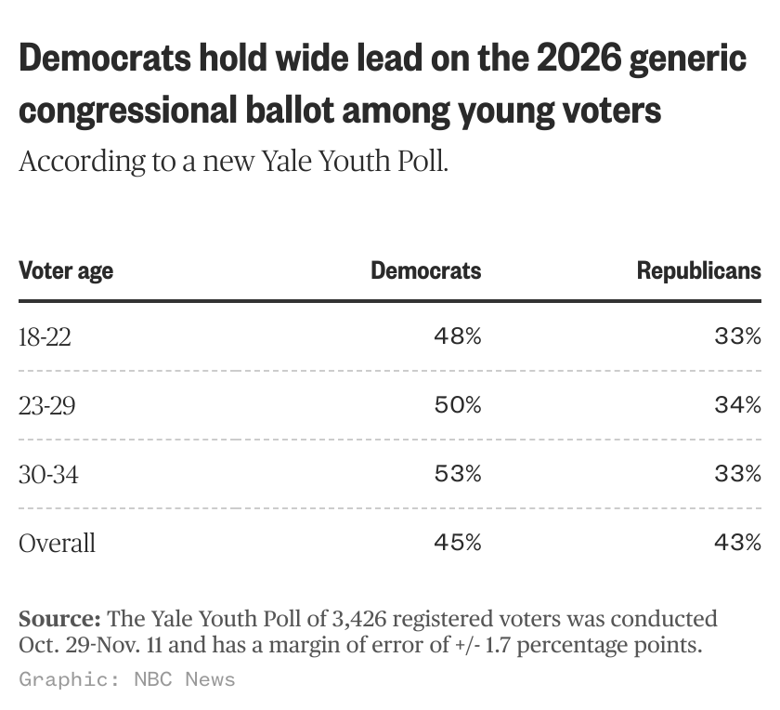Click the '23-29' age row label
Image resolution: width=780 pixels, height=710 pixels.
pyautogui.click(x=46, y=405)
